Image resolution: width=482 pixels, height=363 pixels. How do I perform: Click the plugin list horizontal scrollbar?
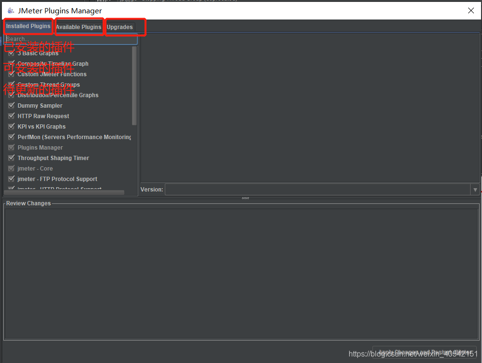pyautogui.click(x=64, y=192)
